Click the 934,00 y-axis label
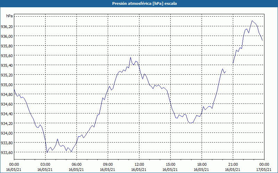The width and height of the screenshot is (278, 173). pyautogui.click(x=7, y=133)
